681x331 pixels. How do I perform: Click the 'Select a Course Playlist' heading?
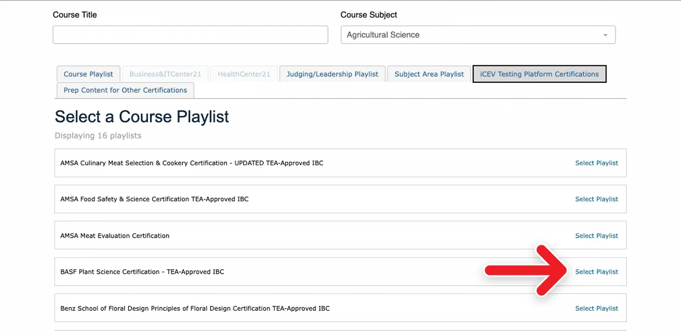click(142, 117)
